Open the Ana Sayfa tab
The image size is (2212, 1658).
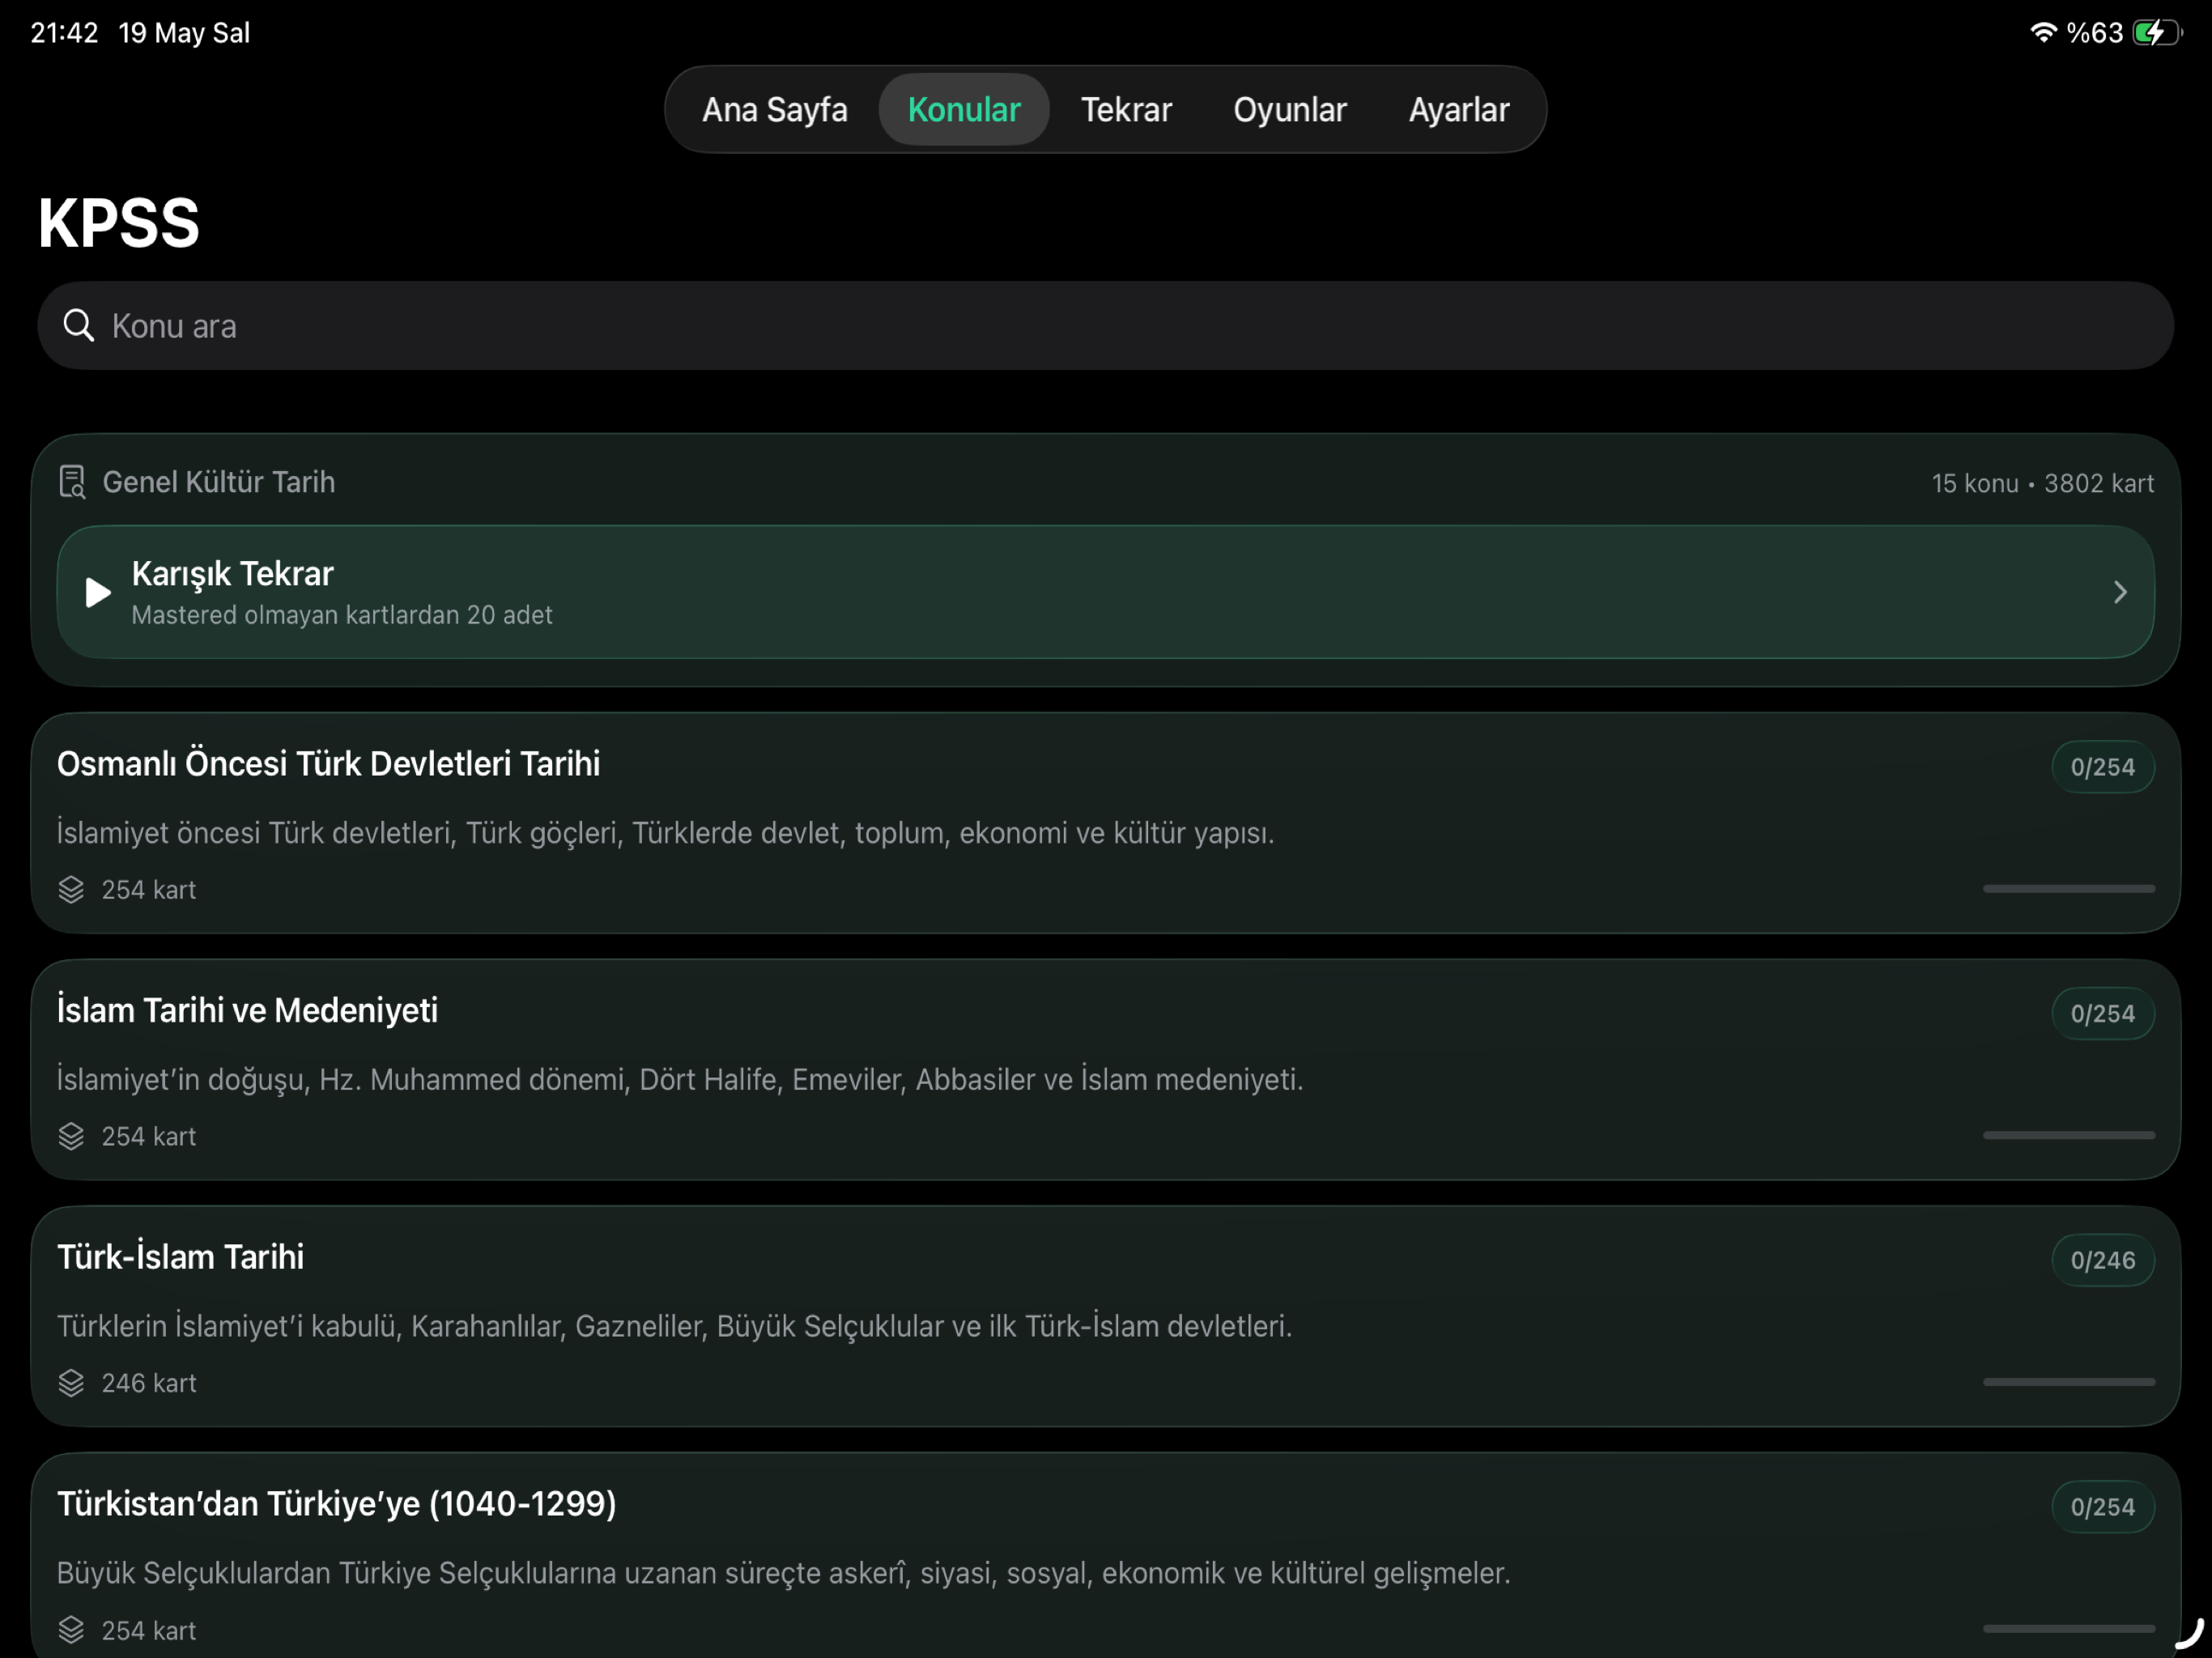(774, 109)
